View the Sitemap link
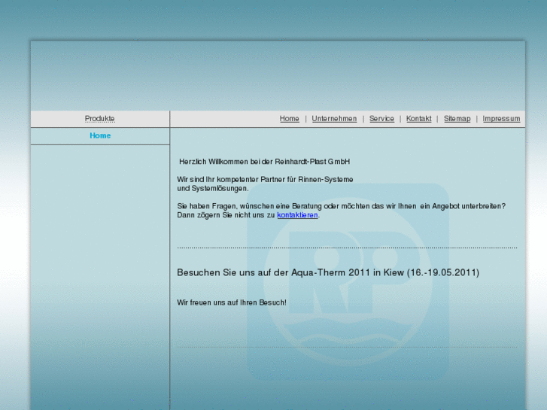Image resolution: width=547 pixels, height=410 pixels. pos(457,119)
